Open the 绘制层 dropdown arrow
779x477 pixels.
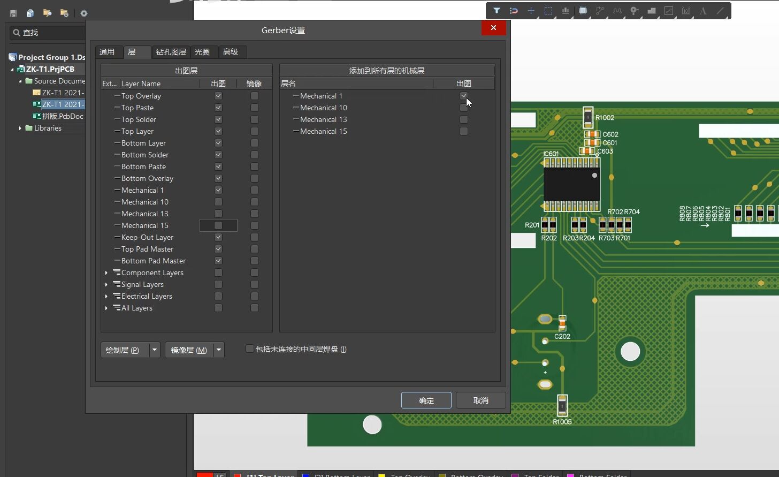(155, 350)
